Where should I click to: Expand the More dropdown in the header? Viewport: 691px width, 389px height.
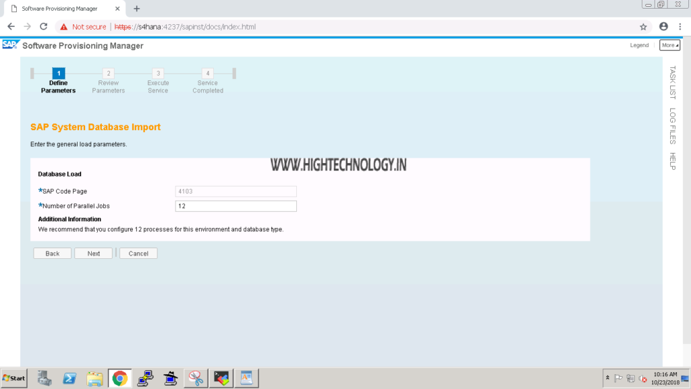point(669,45)
